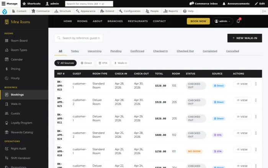Open actions menu for BK-APR-010
Screen dimensions: 268x168
[x=256, y=150]
